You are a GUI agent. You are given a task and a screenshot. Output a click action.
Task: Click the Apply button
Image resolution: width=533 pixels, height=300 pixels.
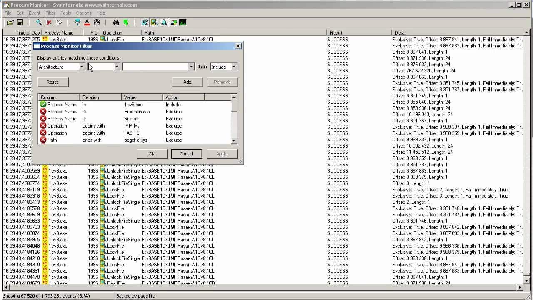[222, 154]
